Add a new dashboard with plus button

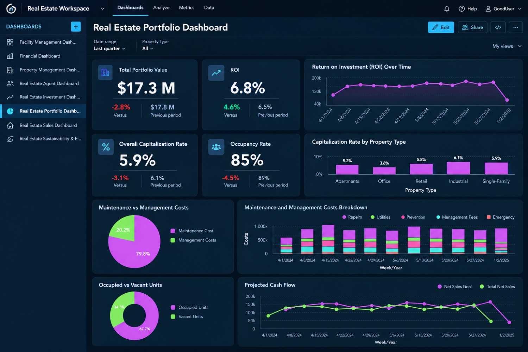point(76,27)
